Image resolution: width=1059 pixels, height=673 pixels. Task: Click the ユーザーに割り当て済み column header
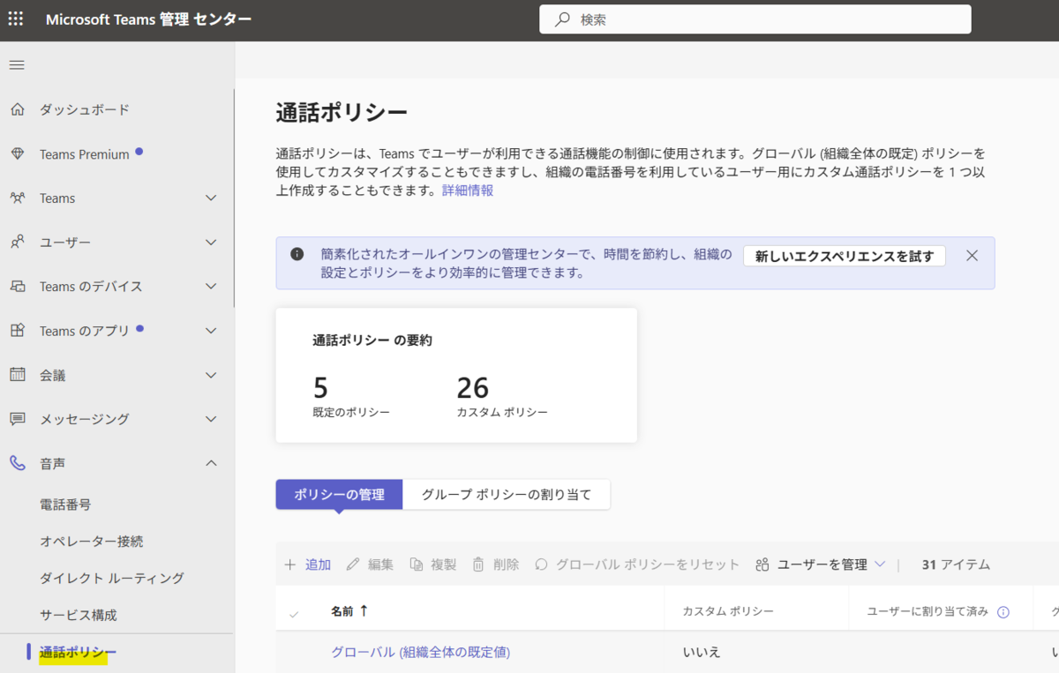tap(928, 611)
